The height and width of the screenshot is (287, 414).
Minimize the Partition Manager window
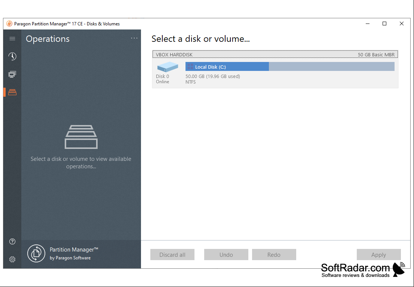[368, 24]
